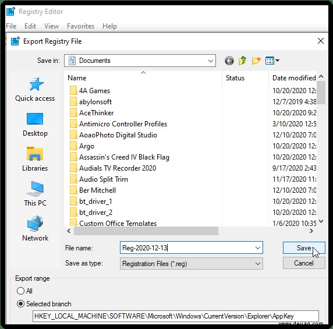Click the AceThinker folder icon
Image resolution: width=333 pixels, height=329 pixels.
click(x=73, y=113)
